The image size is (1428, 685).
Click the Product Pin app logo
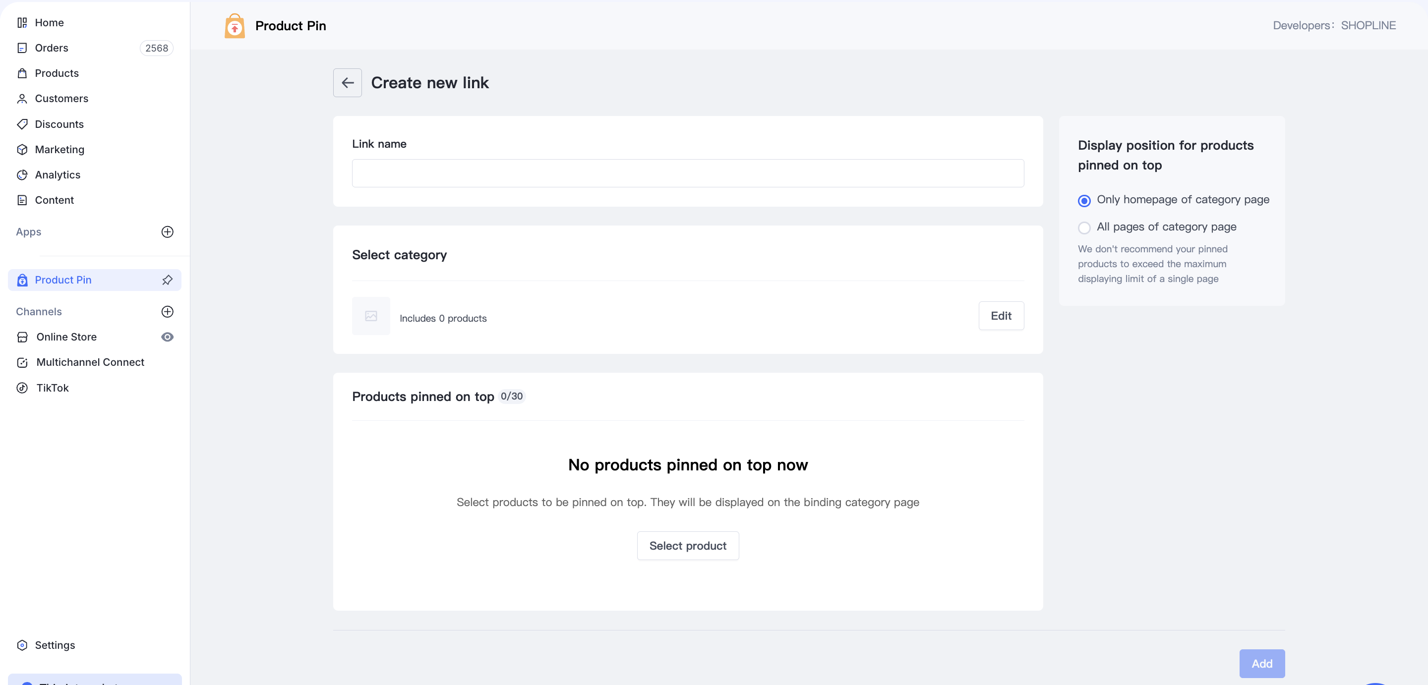pyautogui.click(x=235, y=25)
